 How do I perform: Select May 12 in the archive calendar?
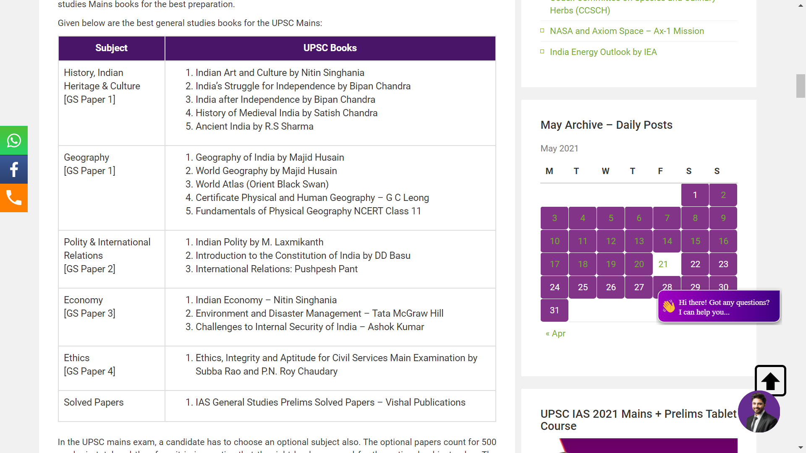(x=611, y=241)
